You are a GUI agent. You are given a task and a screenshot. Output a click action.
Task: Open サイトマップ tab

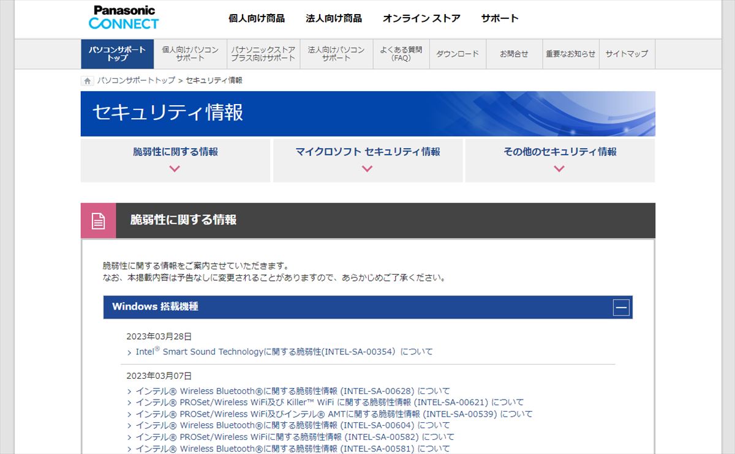click(x=627, y=54)
